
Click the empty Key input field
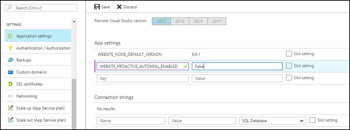(143, 78)
